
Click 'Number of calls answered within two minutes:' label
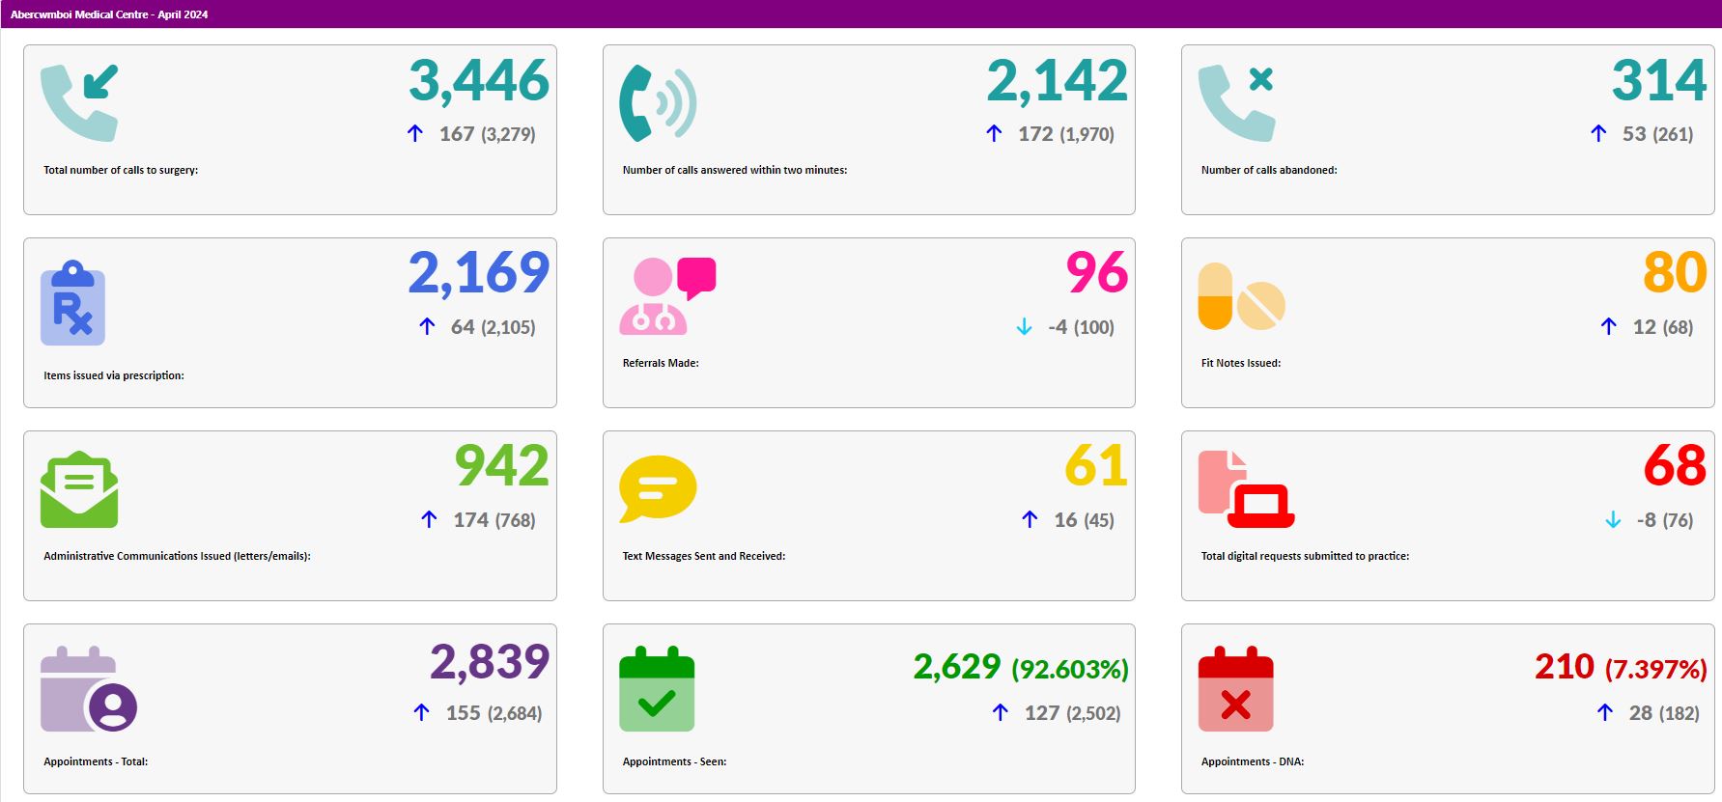point(735,170)
